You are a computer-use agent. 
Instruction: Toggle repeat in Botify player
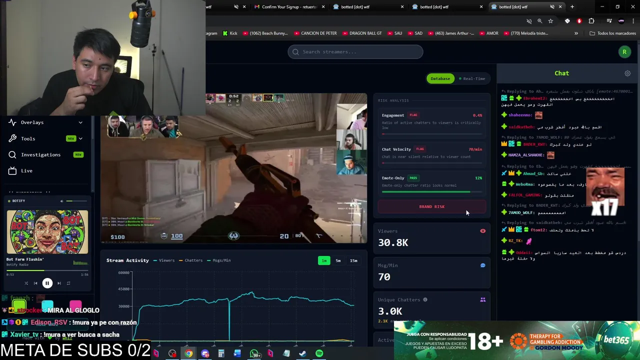pyautogui.click(x=68, y=283)
